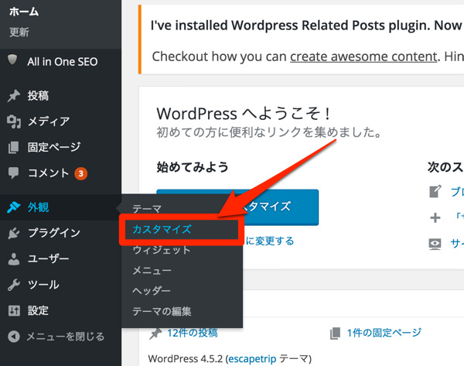Screen dimensions: 464x366
Task: Click the blue link beside the monitor icon
Action: coord(457,244)
